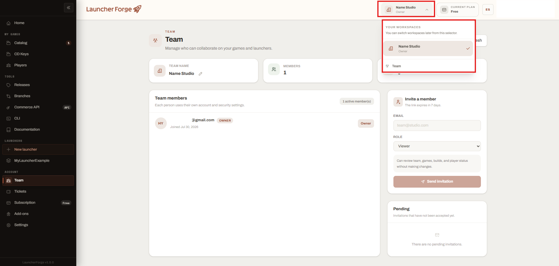The height and width of the screenshot is (266, 559).
Task: Click the Send invitation button
Action: 437,182
